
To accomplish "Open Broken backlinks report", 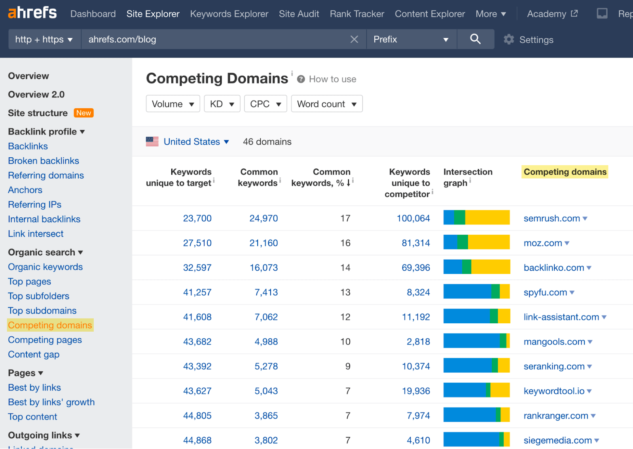I will [x=44, y=161].
